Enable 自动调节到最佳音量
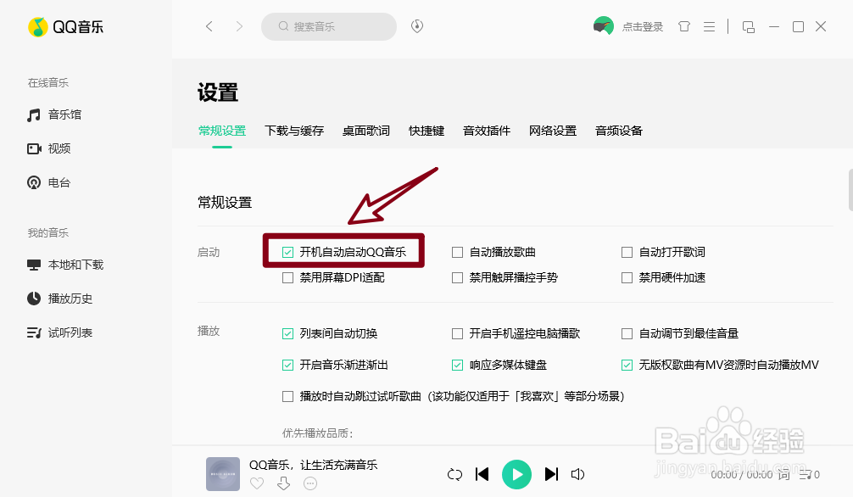 627,333
